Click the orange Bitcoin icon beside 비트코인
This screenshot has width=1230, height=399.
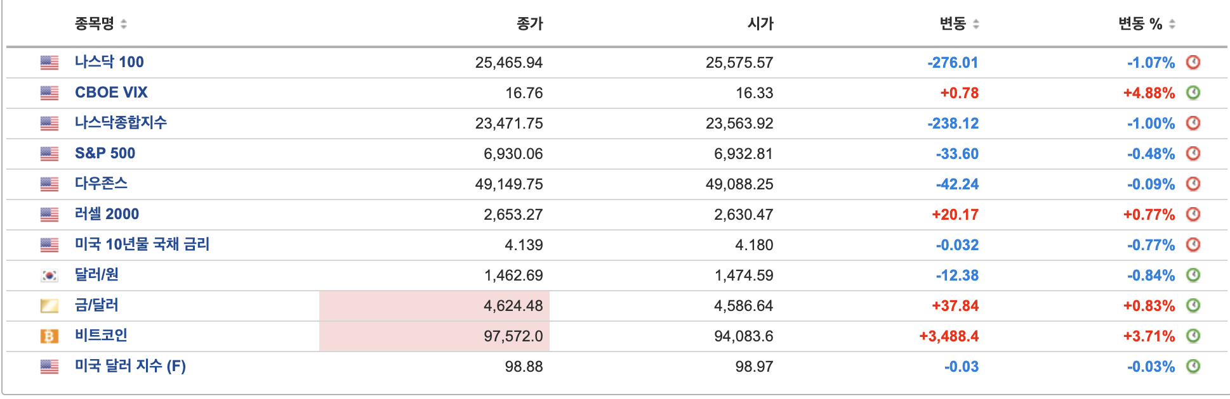click(49, 336)
